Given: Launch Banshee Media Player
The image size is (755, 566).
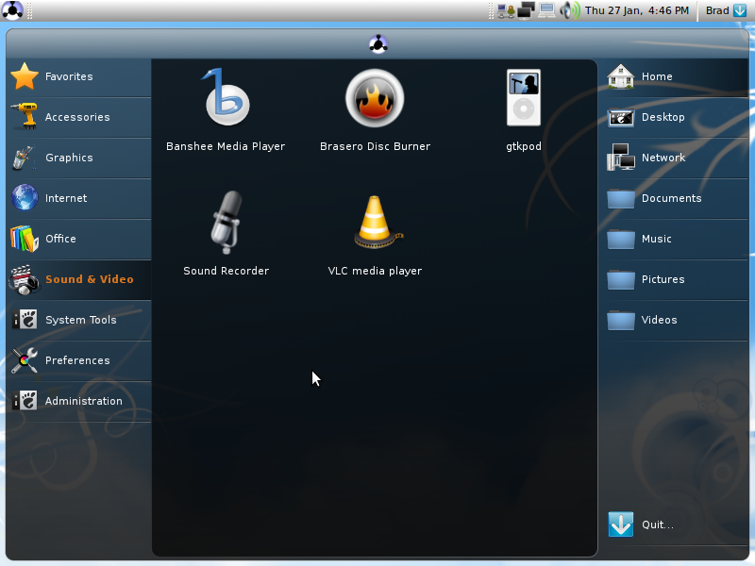Looking at the screenshot, I should [x=226, y=109].
